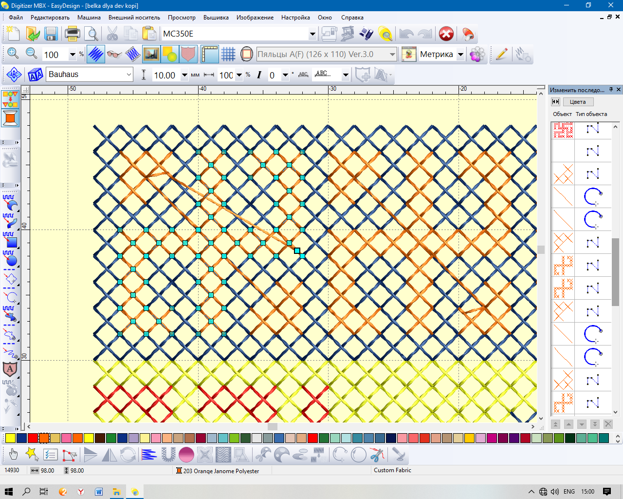This screenshot has height=499, width=623.
Task: Select the shield A lettering tool in the left toolbox
Action: pyautogui.click(x=10, y=369)
